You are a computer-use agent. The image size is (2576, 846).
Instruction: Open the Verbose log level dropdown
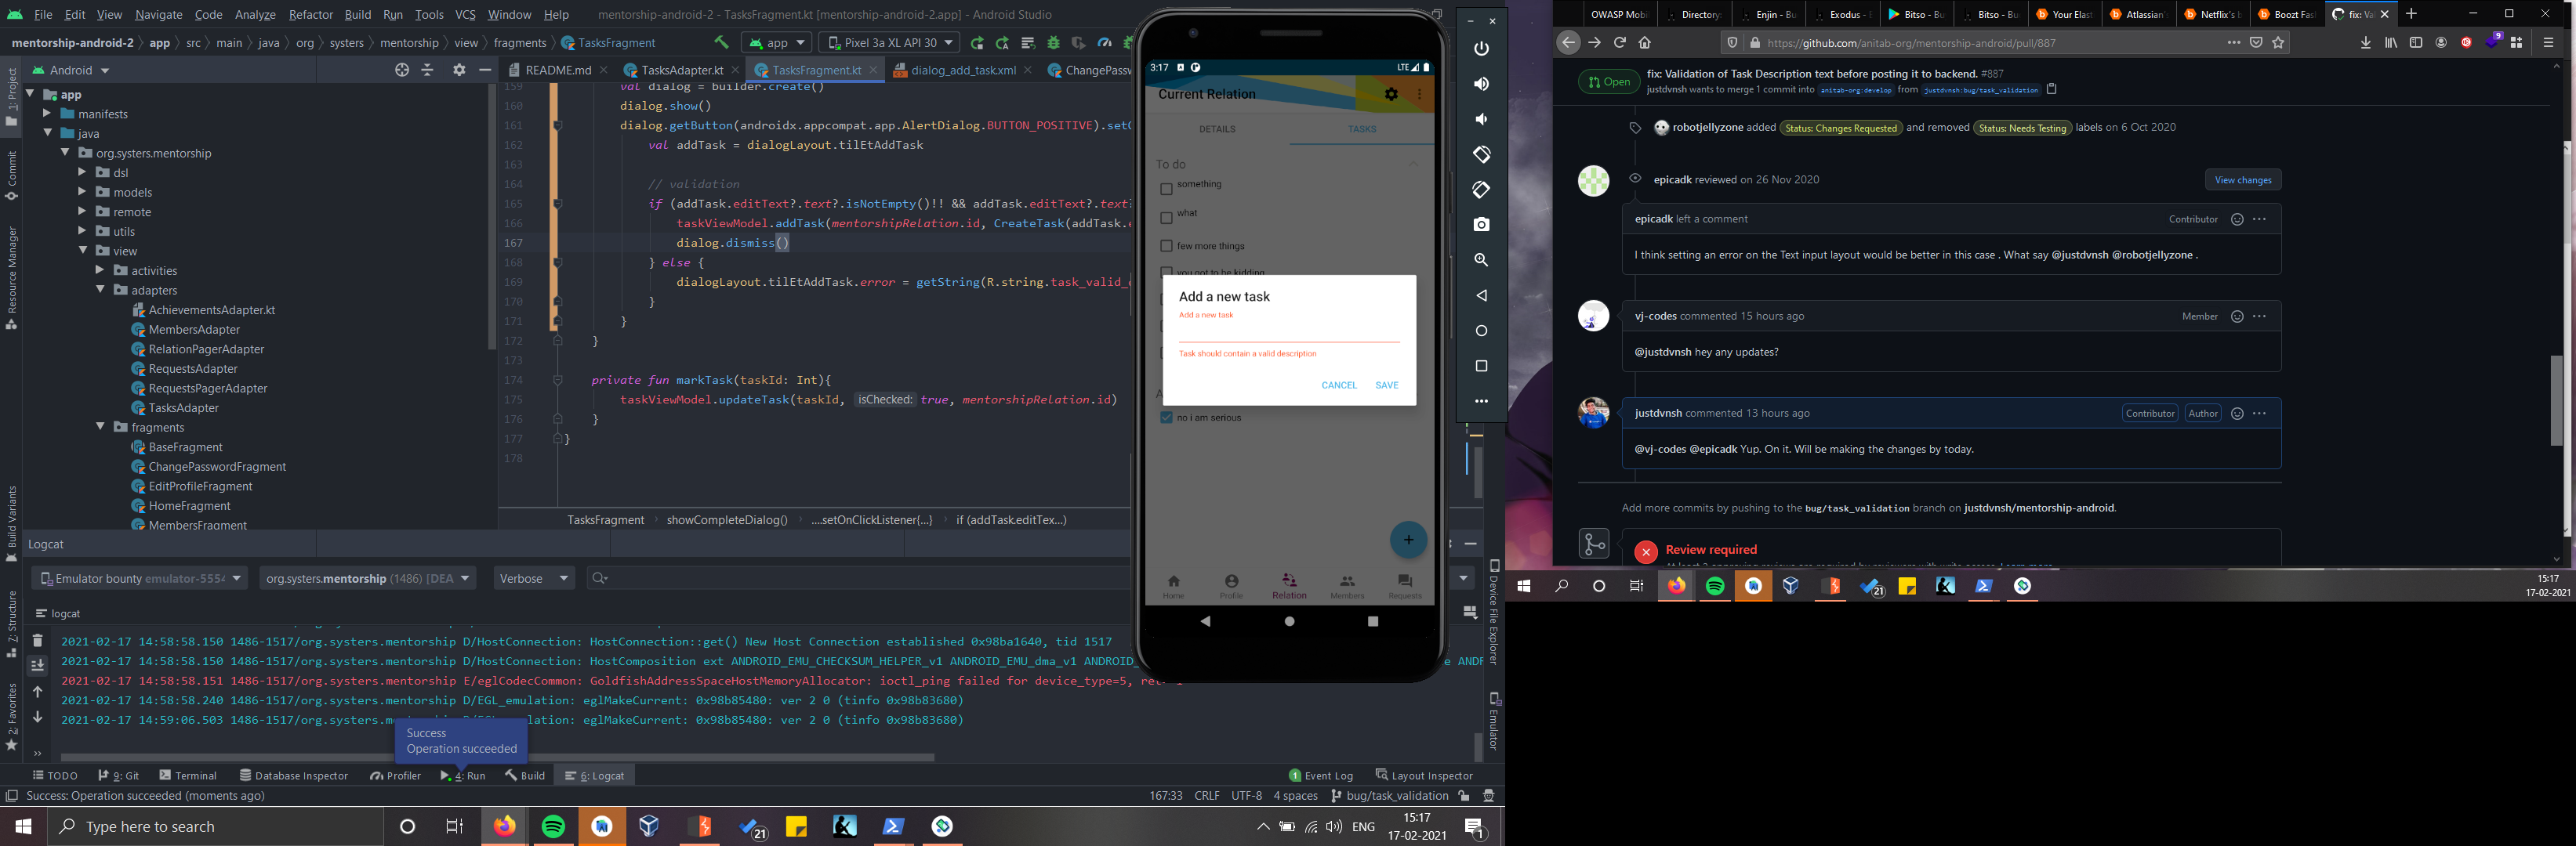(534, 578)
